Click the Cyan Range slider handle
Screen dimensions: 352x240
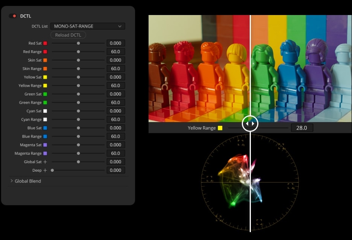tap(78, 119)
